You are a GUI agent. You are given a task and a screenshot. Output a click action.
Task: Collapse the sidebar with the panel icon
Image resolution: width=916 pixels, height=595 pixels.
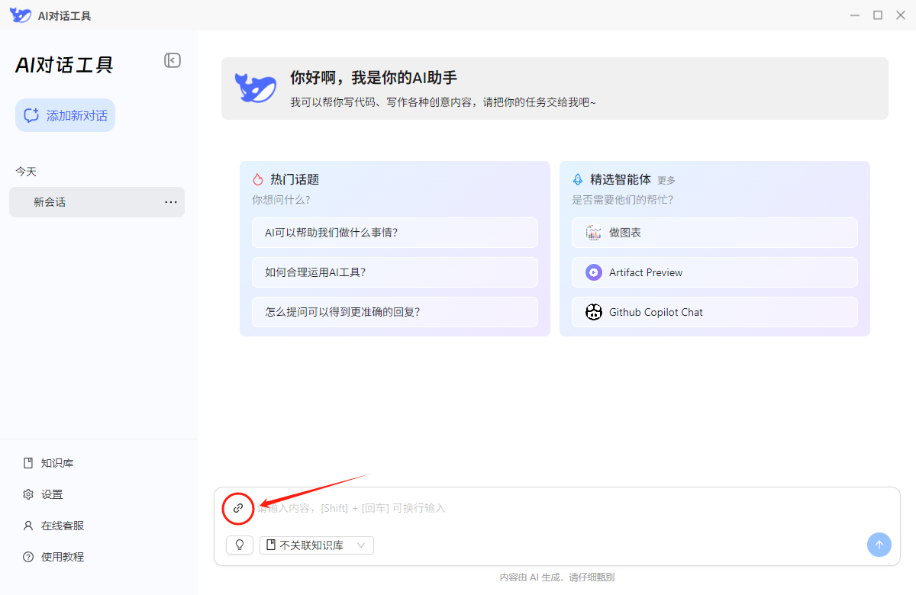173,60
